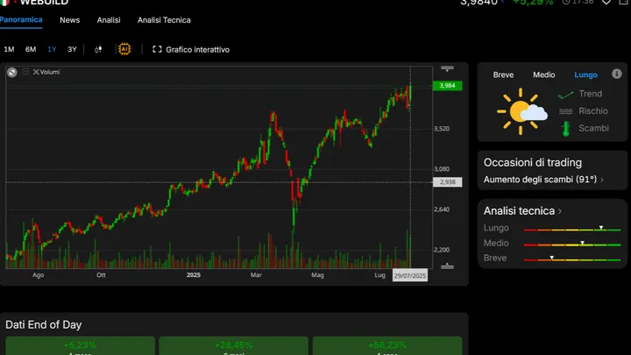Click the clock icon next to time

pyautogui.click(x=566, y=2)
